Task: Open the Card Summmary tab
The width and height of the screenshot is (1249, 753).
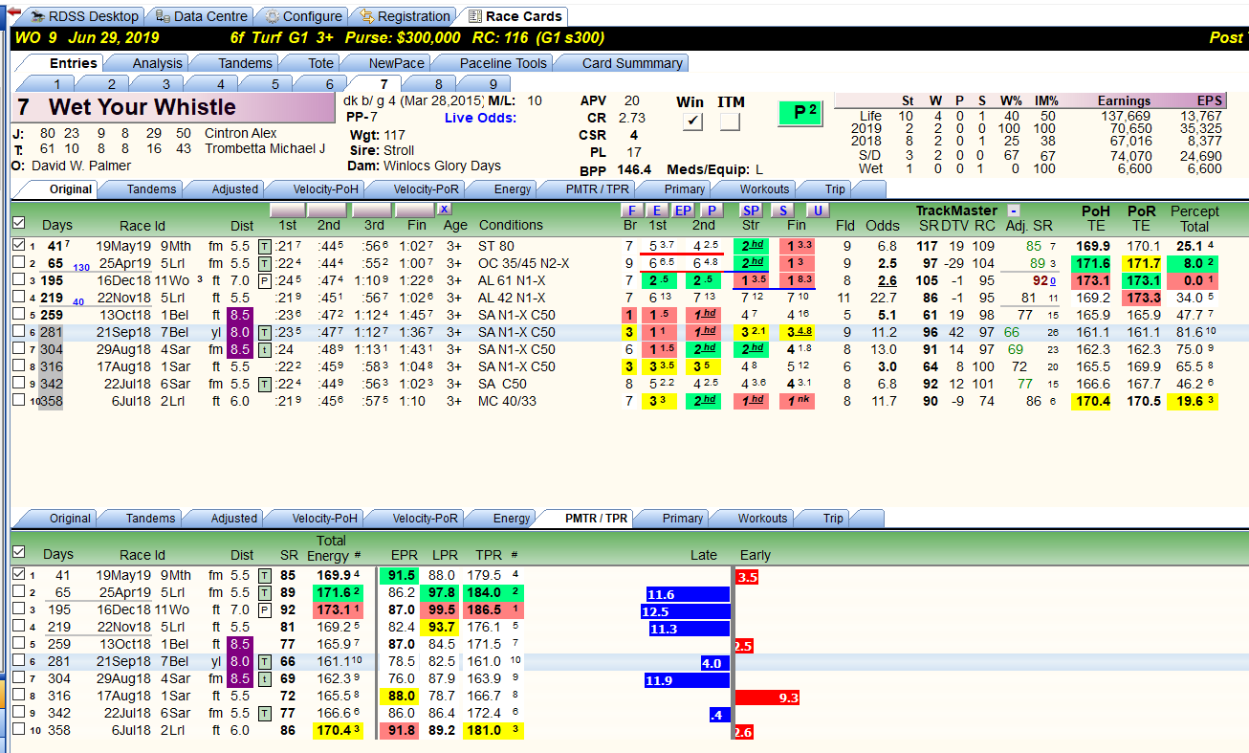Action: tap(632, 63)
